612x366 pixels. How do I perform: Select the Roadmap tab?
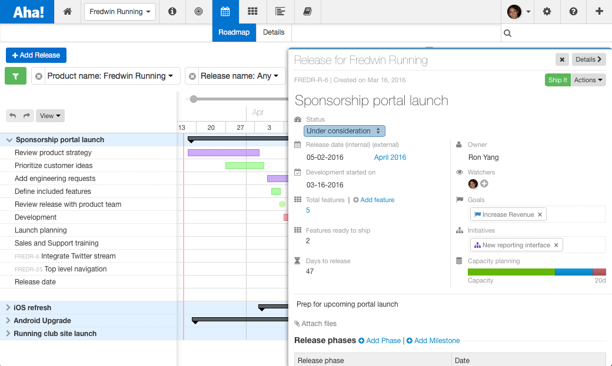pyautogui.click(x=234, y=33)
